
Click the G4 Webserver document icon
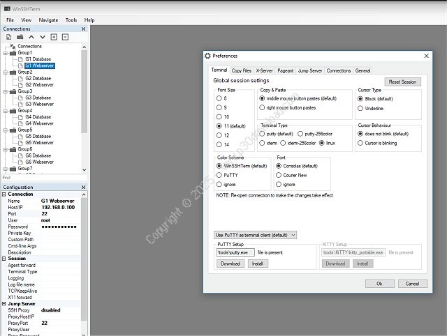20,123
